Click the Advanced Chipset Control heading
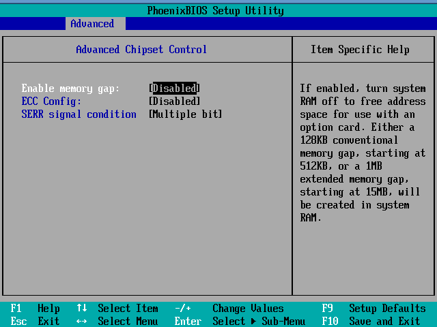 pyautogui.click(x=141, y=50)
